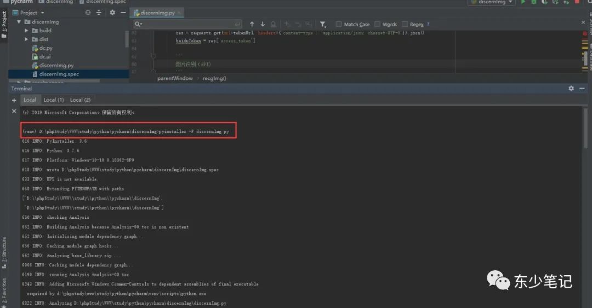This screenshot has height=308, width=592.
Task: Click the dc.ui file icon
Action: coord(35,56)
